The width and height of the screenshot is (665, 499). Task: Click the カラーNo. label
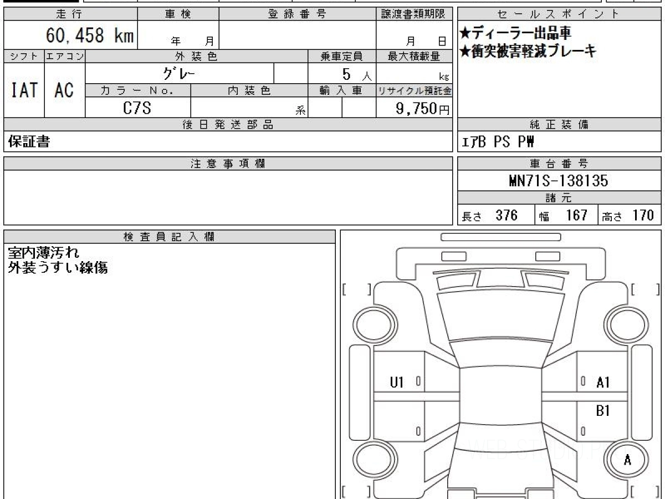pyautogui.click(x=138, y=90)
